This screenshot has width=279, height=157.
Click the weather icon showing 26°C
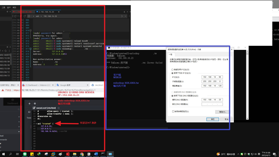pyautogui.click(x=218, y=154)
